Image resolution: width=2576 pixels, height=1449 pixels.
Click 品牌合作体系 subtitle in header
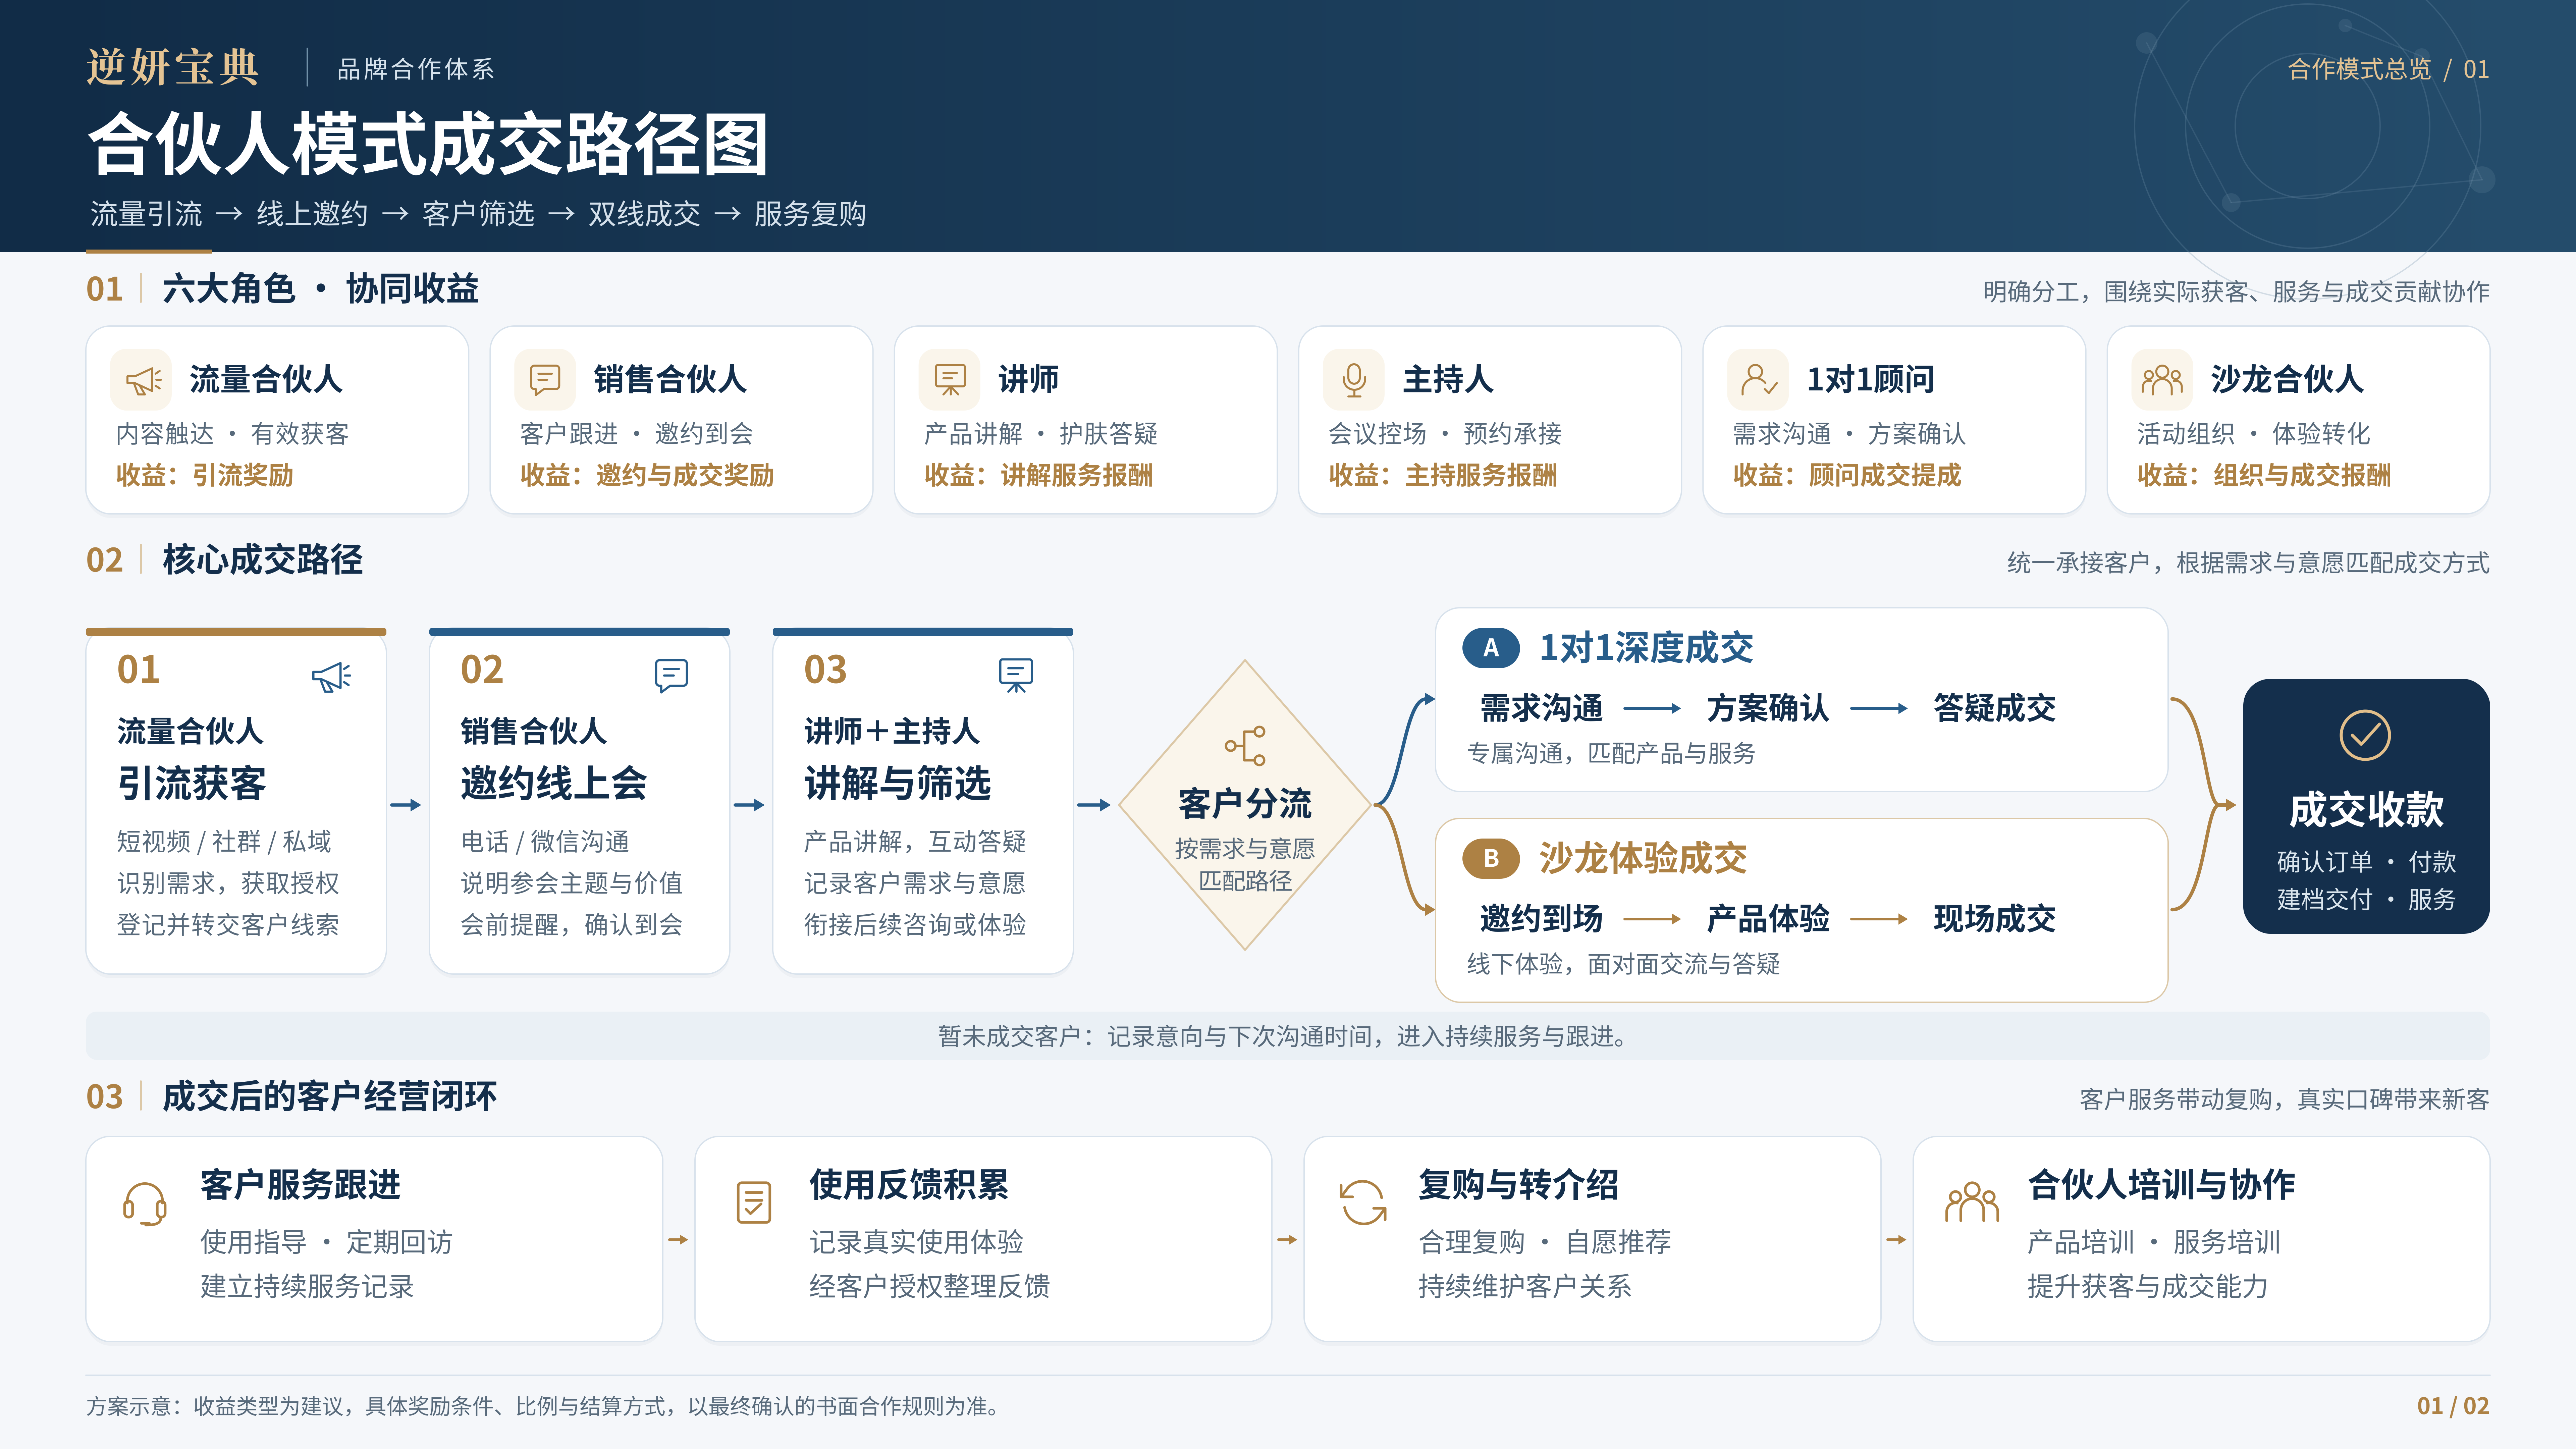(x=416, y=69)
